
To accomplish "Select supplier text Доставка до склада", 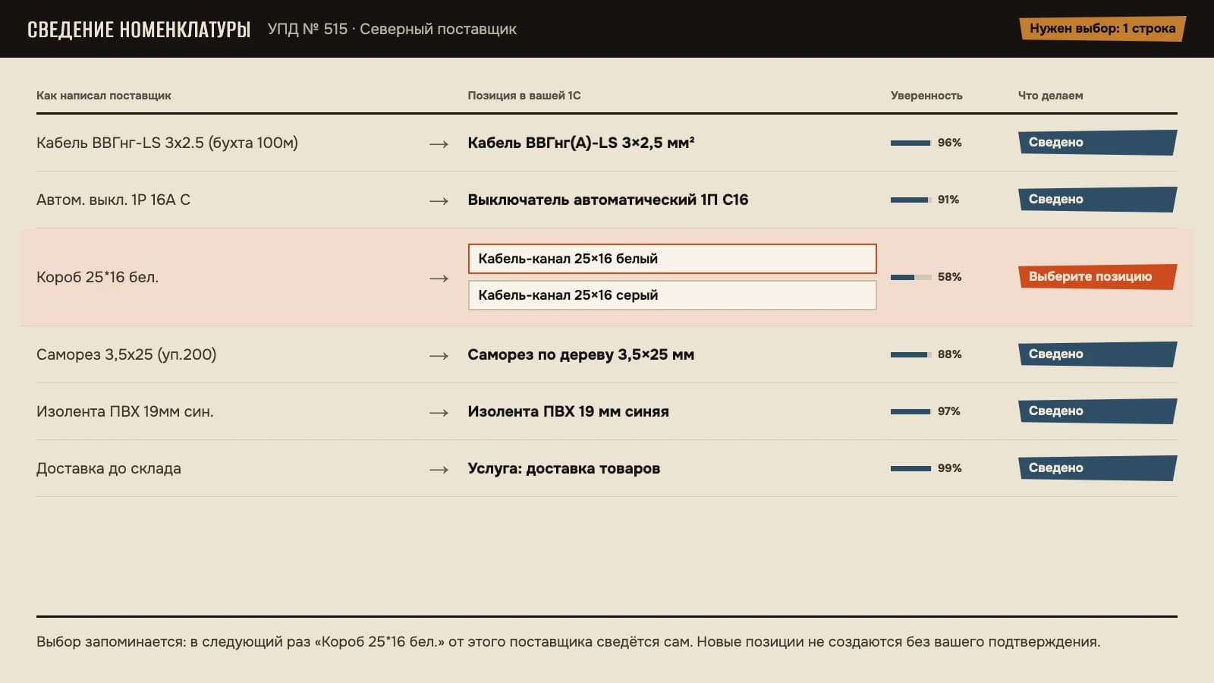I will [109, 468].
